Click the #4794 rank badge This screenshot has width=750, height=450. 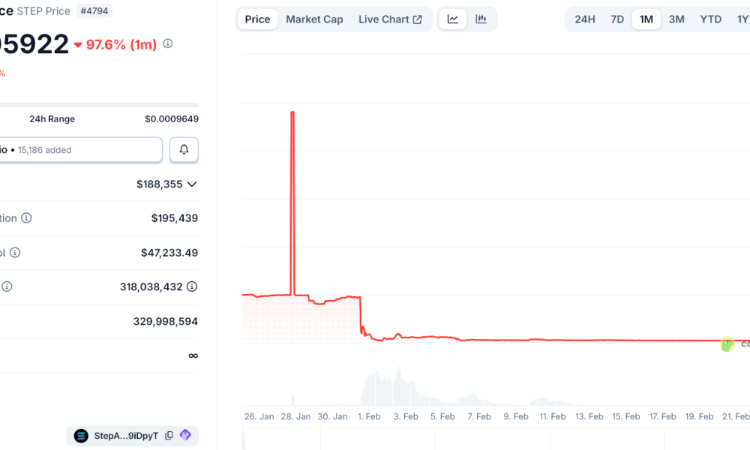pos(94,10)
